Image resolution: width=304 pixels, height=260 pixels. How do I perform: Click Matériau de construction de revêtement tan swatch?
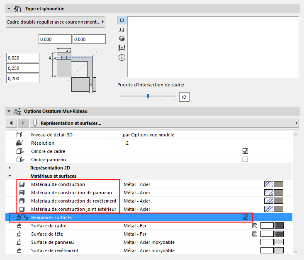pyautogui.click(x=279, y=201)
